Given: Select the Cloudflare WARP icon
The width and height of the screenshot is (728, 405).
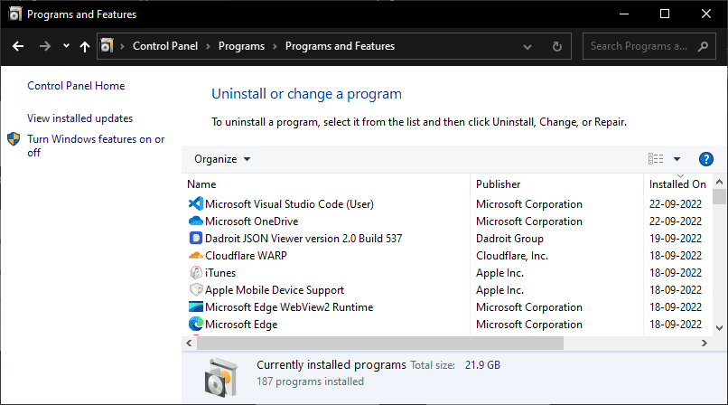Looking at the screenshot, I should [x=196, y=255].
